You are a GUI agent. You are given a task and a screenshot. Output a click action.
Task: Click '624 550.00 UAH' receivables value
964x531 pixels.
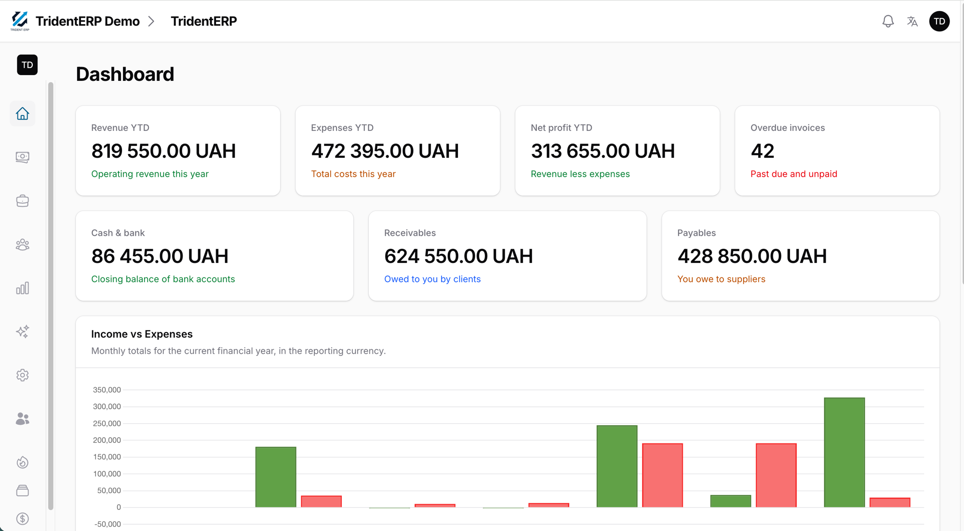[458, 256]
